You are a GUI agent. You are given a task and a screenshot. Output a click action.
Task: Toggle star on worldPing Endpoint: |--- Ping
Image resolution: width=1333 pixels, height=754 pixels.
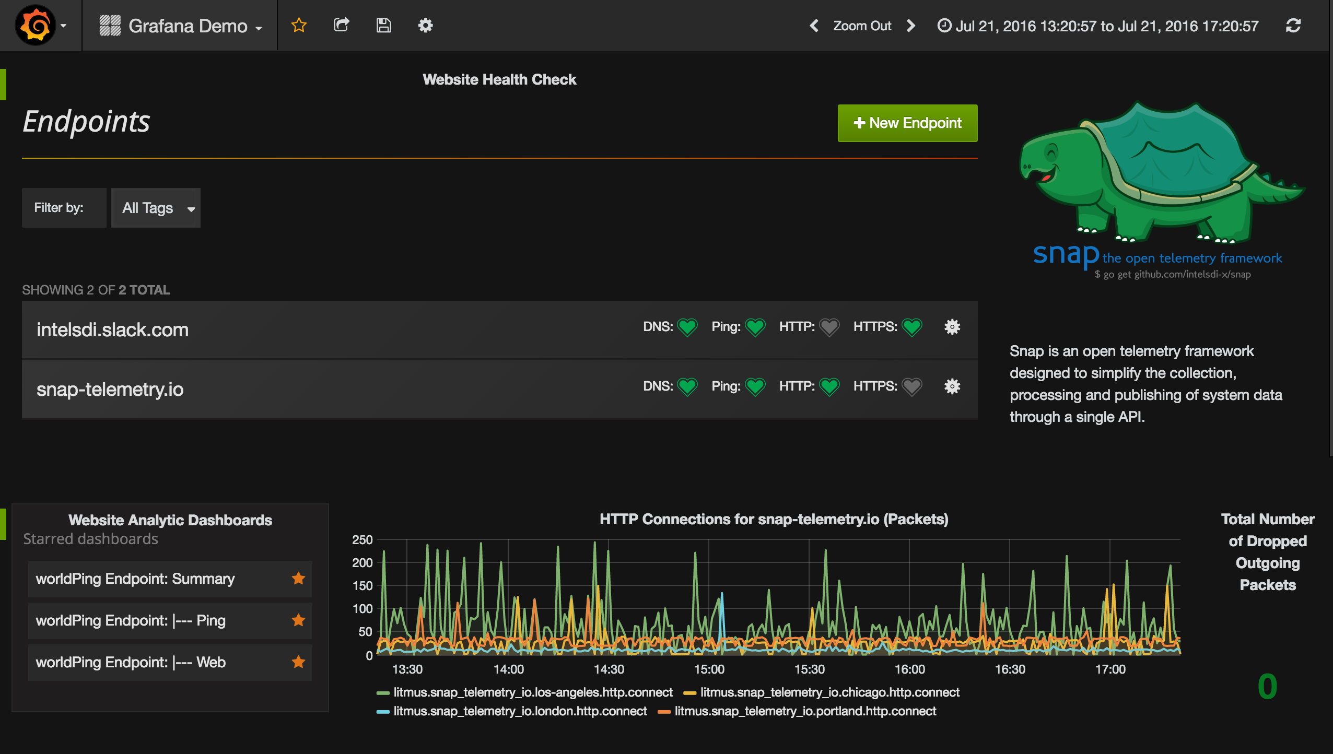298,620
